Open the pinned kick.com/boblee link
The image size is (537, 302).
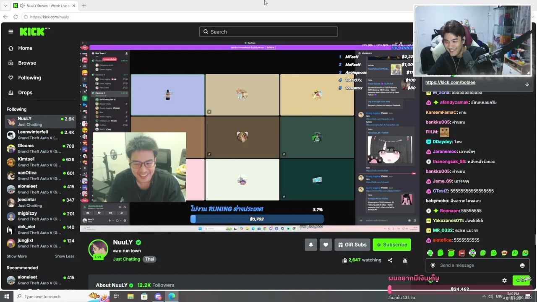450,83
